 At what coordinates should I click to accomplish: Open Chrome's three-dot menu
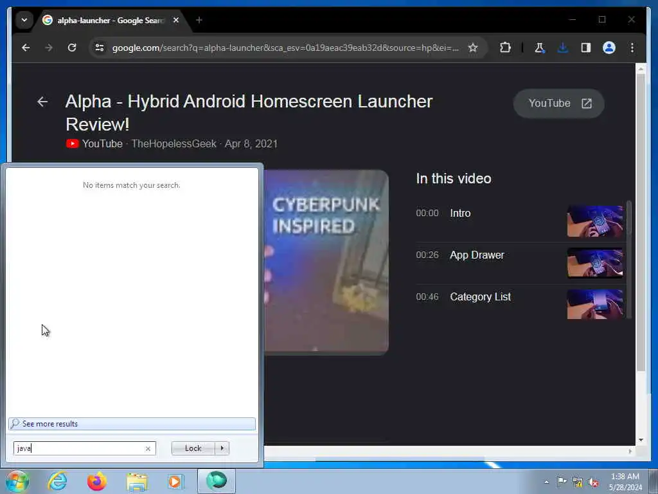coord(632,48)
